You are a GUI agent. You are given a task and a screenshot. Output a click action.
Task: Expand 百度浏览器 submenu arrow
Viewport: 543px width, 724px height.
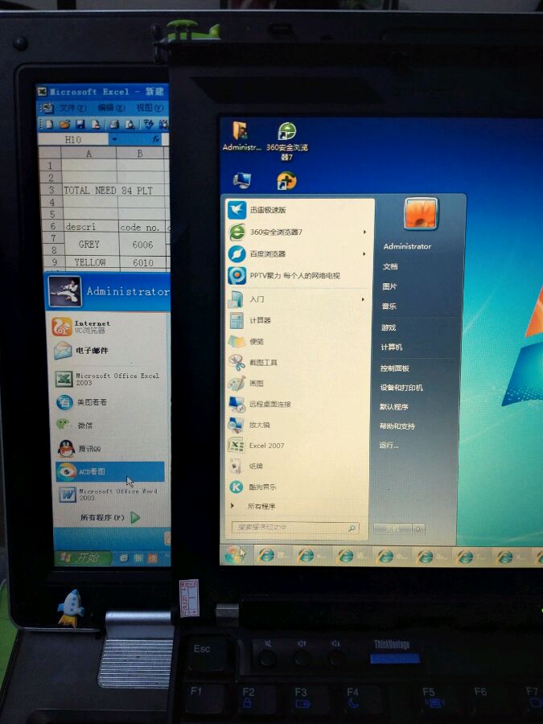[364, 254]
